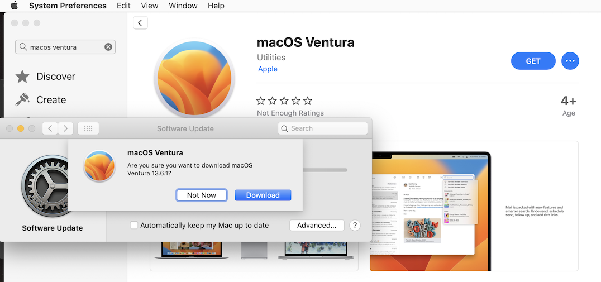
Task: Go forward in the Software Update window
Action: [x=65, y=128]
